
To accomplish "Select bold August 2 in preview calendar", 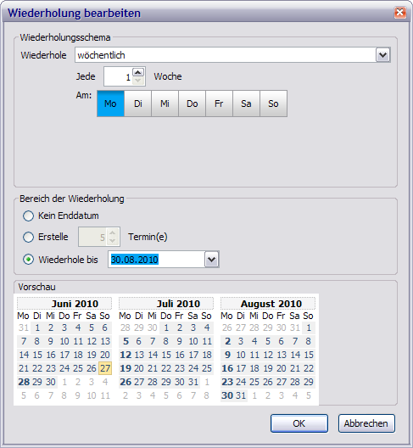I will click(x=227, y=341).
